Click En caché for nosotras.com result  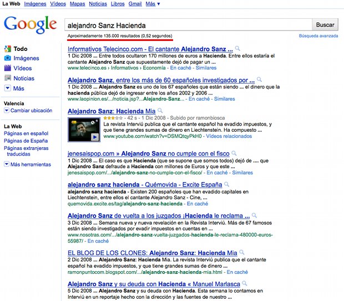click(98, 241)
